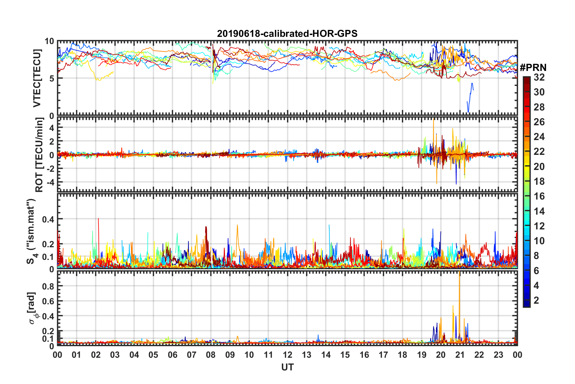Viewport: 575px width, 384px height.
Task: Click x-axis tick label 12
Action: [287, 355]
